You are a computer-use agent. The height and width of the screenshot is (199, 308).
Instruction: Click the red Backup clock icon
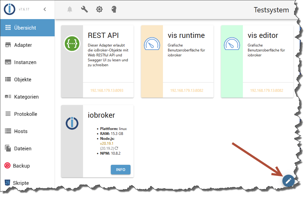(7, 165)
